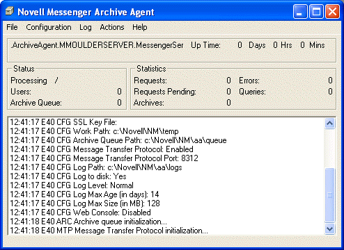Select the Log Max Size log line
This screenshot has height=250, width=344.
(x=85, y=203)
